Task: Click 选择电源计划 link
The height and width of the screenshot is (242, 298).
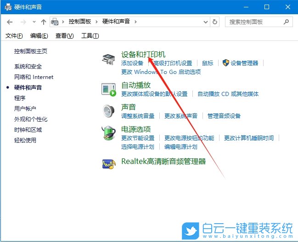Action: tap(138, 147)
